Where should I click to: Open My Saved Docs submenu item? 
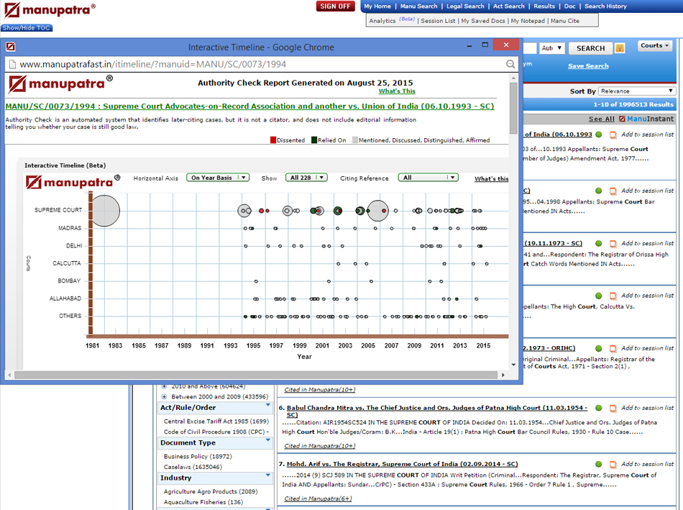[483, 21]
